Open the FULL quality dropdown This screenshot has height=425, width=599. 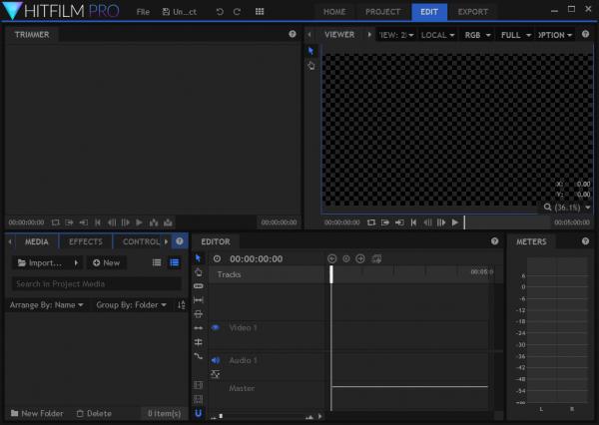(516, 35)
